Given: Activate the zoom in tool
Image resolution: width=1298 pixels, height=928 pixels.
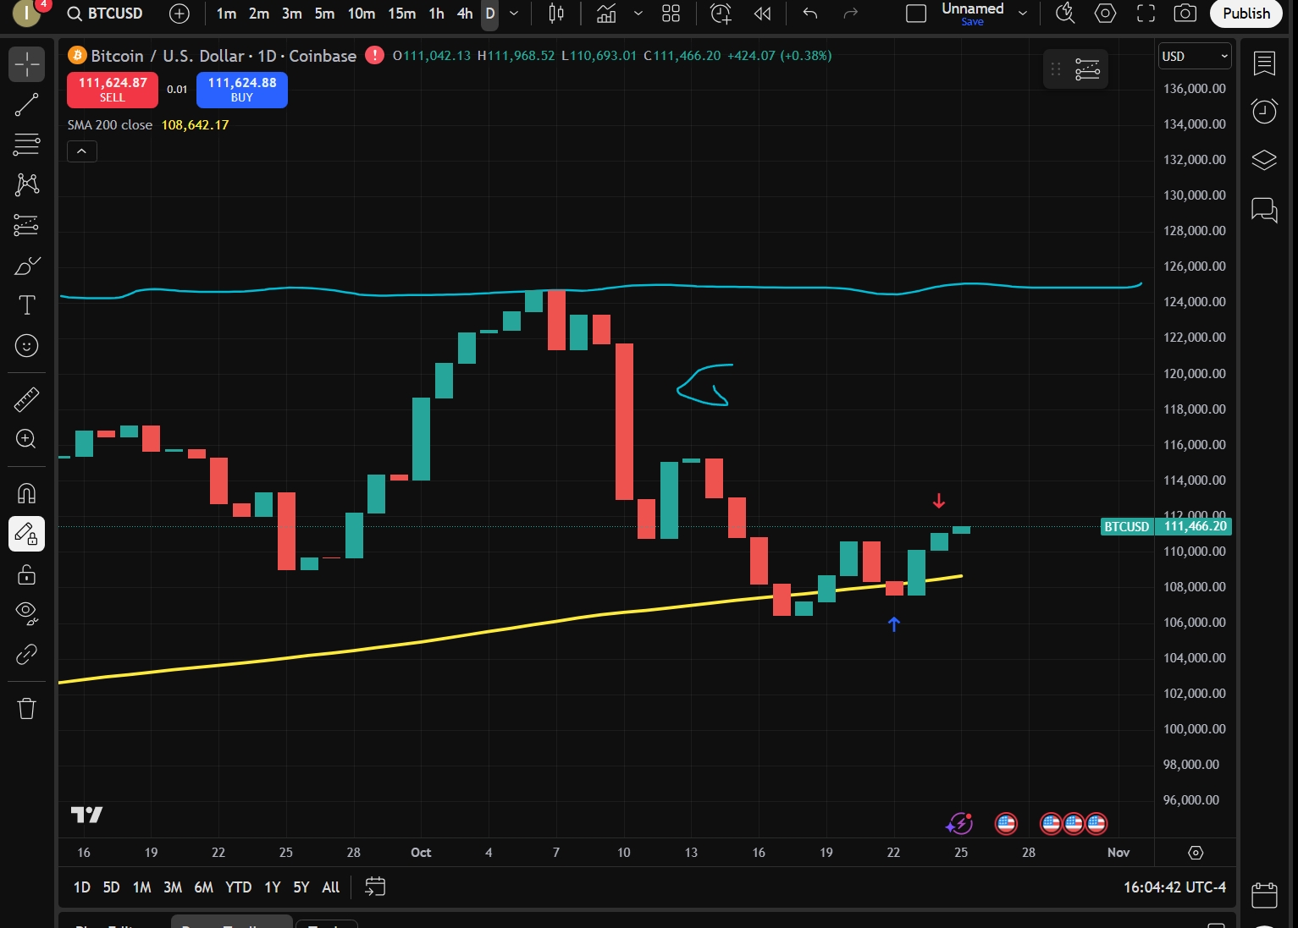Looking at the screenshot, I should tap(26, 438).
